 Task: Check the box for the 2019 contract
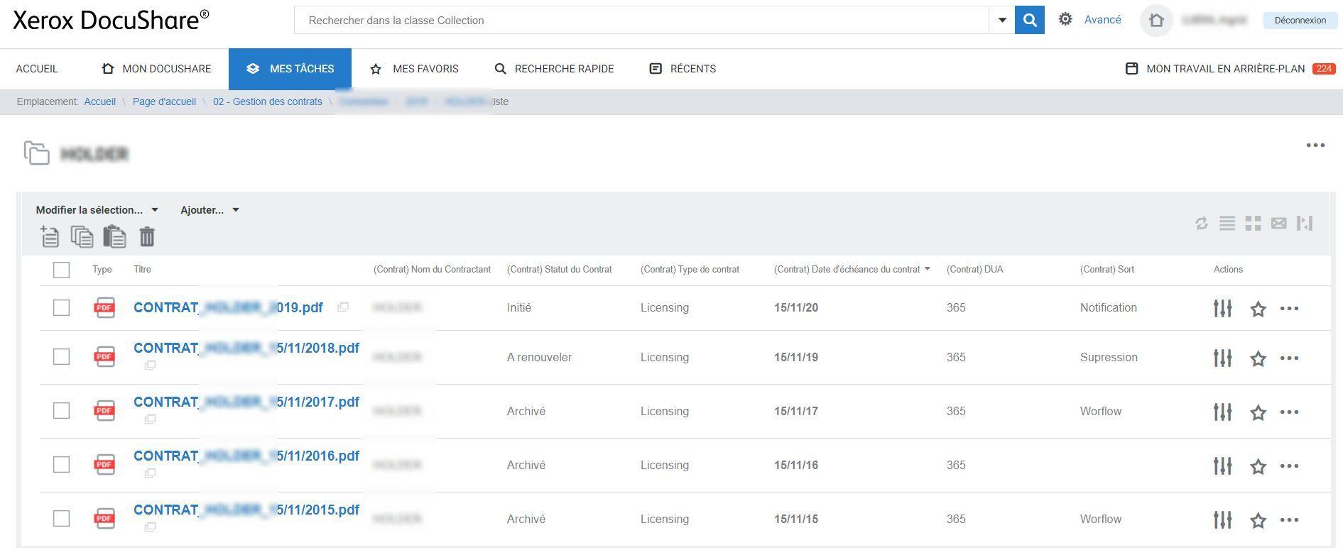[62, 307]
